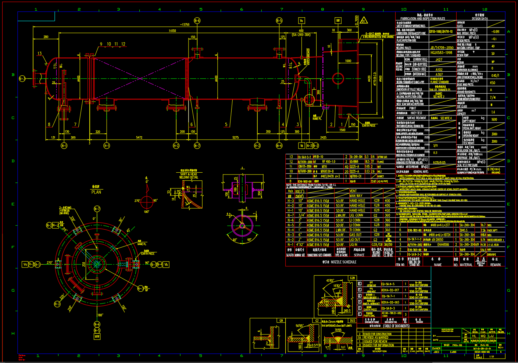Image resolution: width=518 pixels, height=363 pixels.
Task: Click the "5472" dimension text
Action: tap(139, 137)
